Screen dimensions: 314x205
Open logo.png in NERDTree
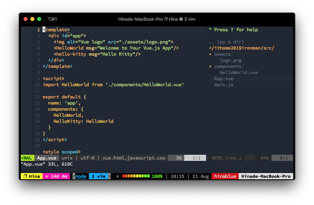pos(231,60)
